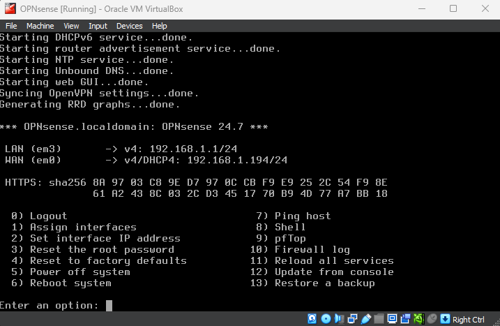This screenshot has width=500, height=326.
Task: Click the console at the Enter an option prompt
Action: (109, 305)
